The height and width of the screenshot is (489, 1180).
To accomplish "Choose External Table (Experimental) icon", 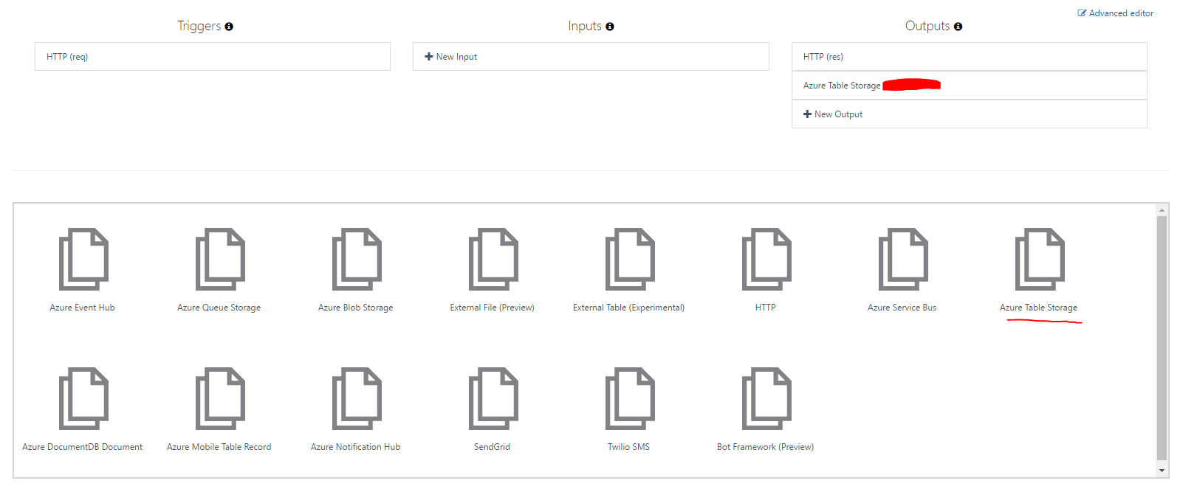I will click(630, 259).
